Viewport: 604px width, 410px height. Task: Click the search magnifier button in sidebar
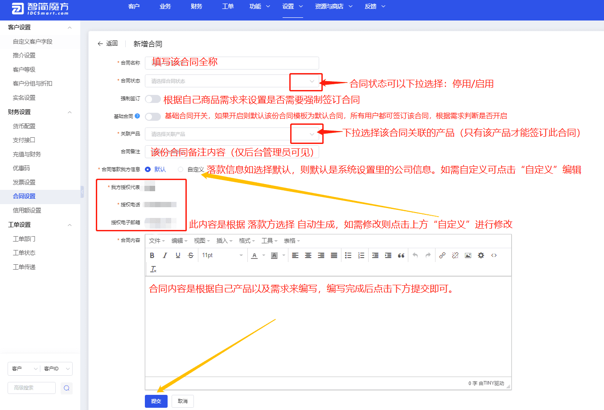tap(66, 388)
